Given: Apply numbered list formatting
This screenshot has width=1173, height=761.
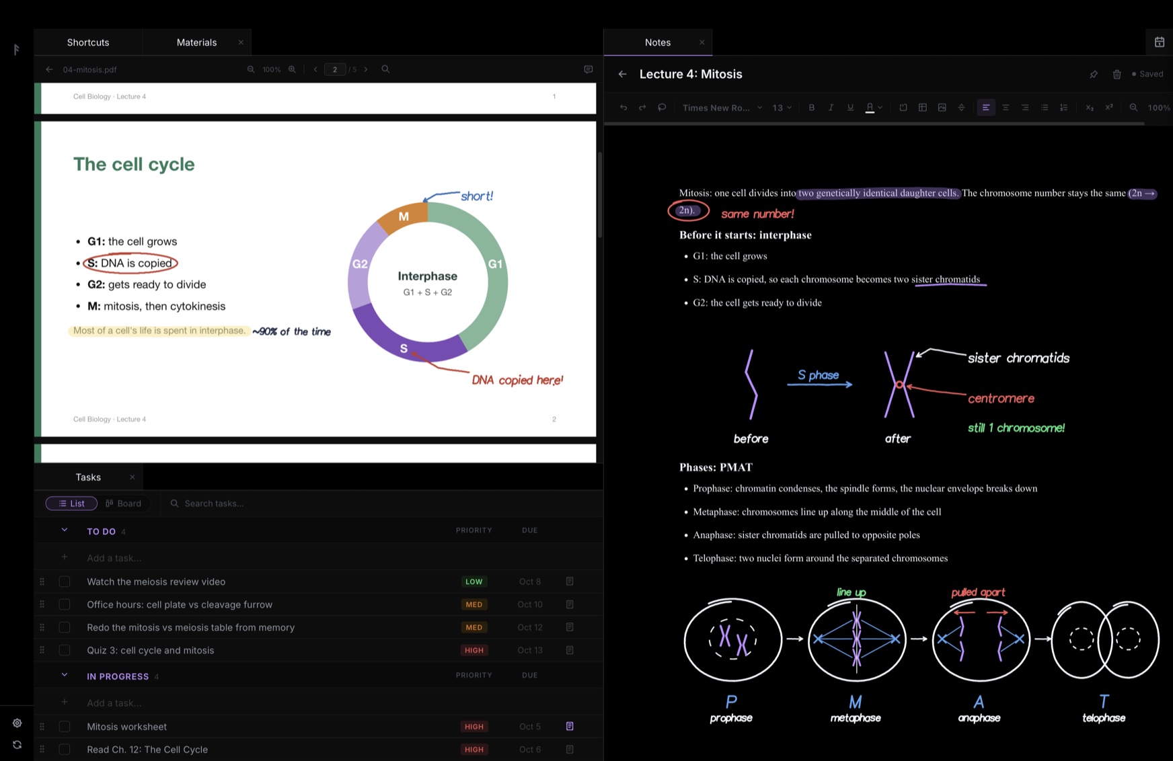Looking at the screenshot, I should (x=1063, y=108).
